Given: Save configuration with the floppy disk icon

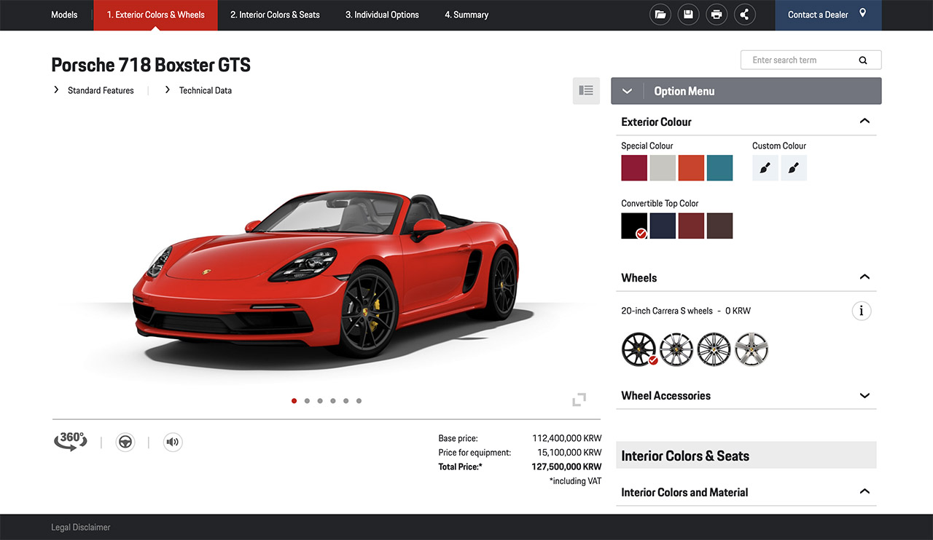Looking at the screenshot, I should [688, 15].
